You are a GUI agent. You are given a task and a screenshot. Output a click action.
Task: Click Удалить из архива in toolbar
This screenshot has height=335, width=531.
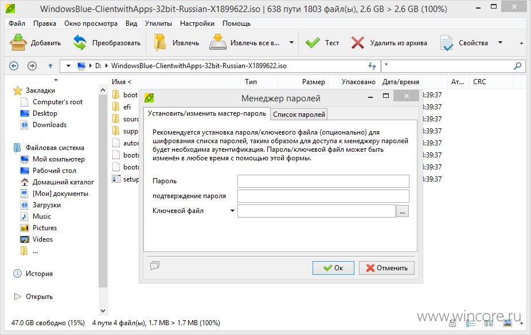point(389,43)
